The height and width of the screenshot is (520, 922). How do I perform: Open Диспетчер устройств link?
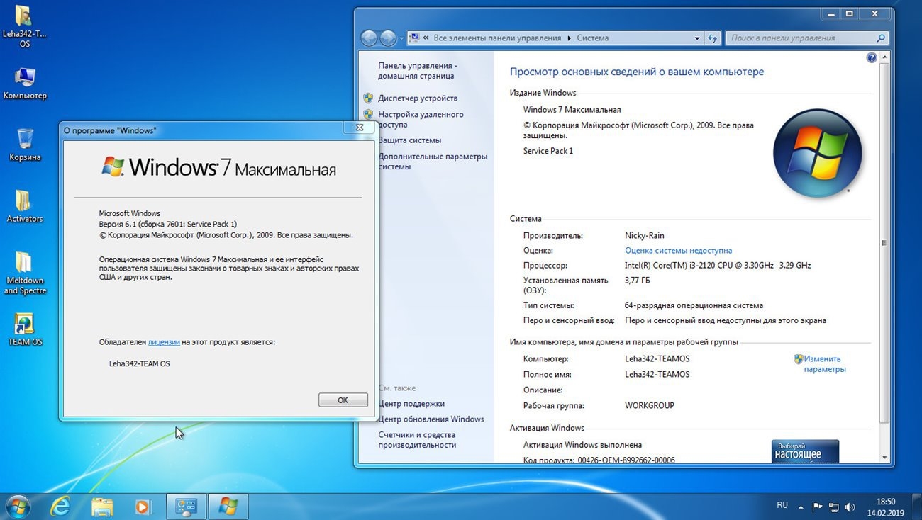[x=417, y=98]
